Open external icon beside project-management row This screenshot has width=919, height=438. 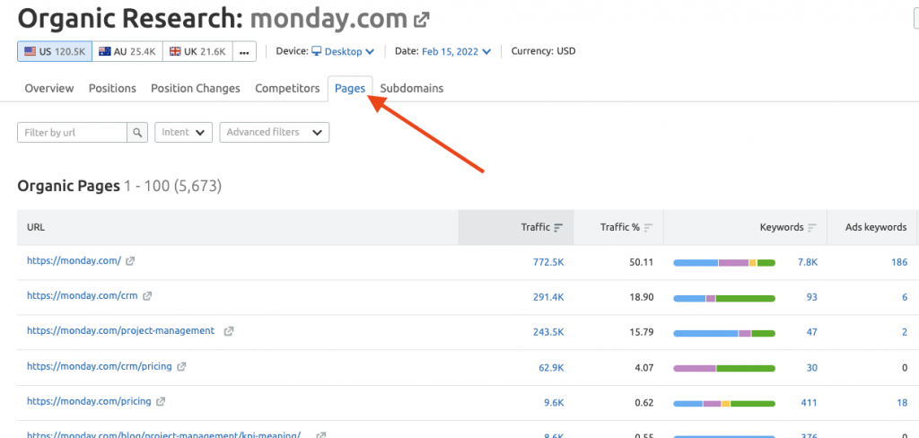229,331
